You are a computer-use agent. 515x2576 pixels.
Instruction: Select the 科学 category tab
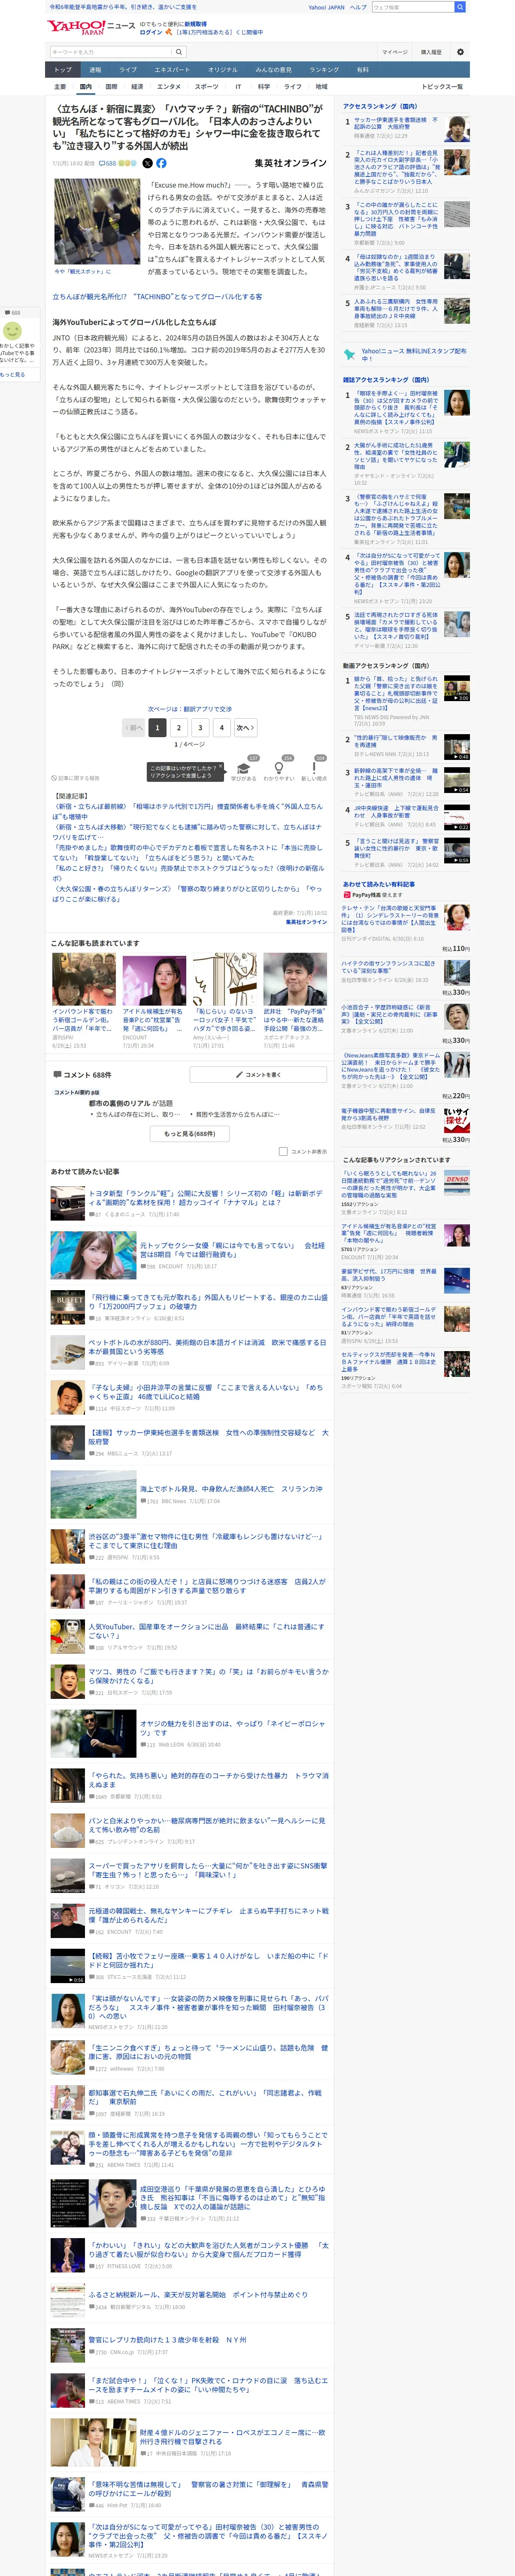264,87
